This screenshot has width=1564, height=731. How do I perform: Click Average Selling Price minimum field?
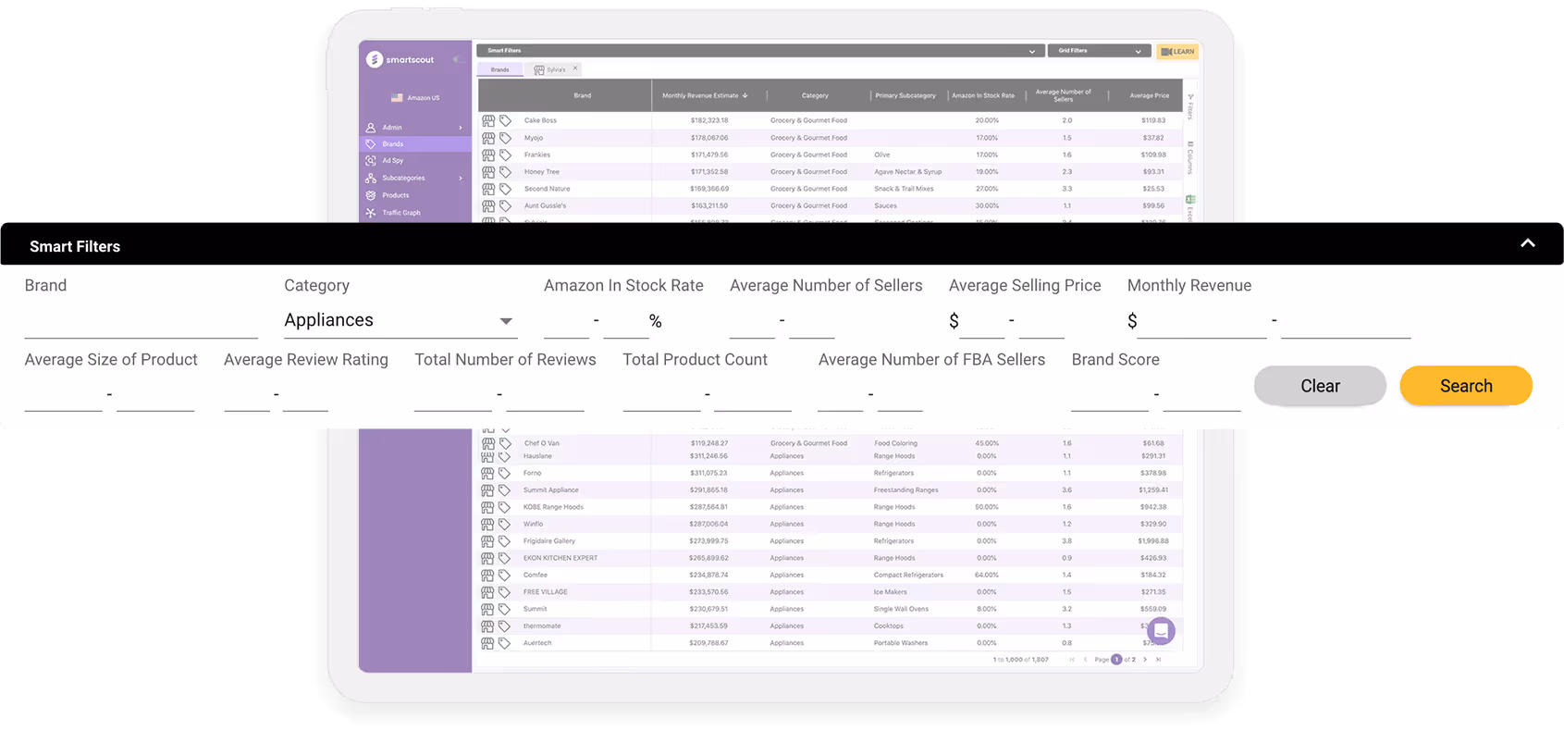click(x=981, y=321)
